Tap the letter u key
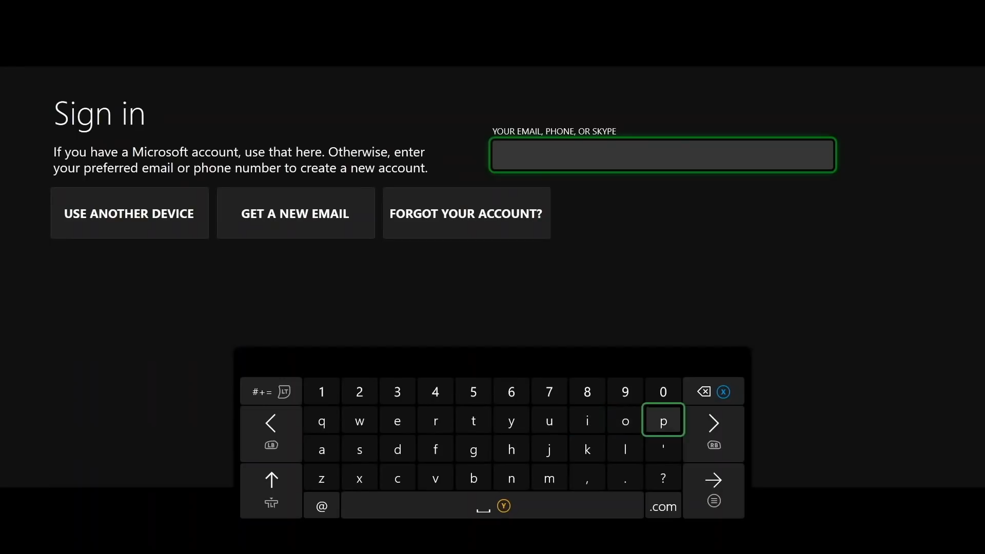The image size is (985, 554). 549,421
